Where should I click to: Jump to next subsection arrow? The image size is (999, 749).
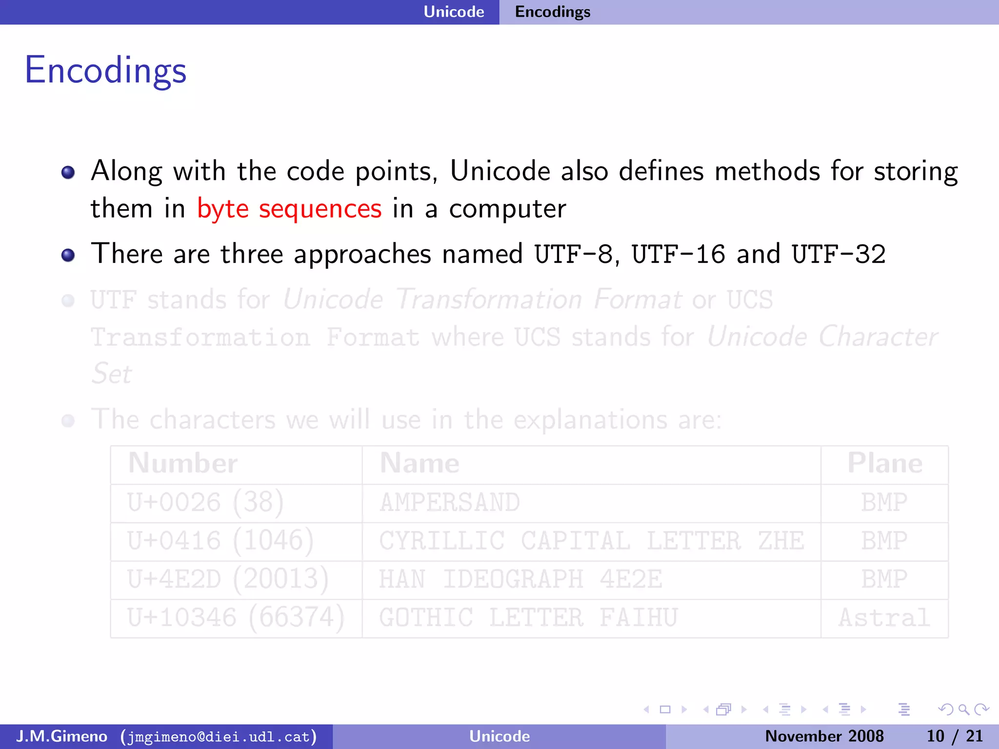803,710
